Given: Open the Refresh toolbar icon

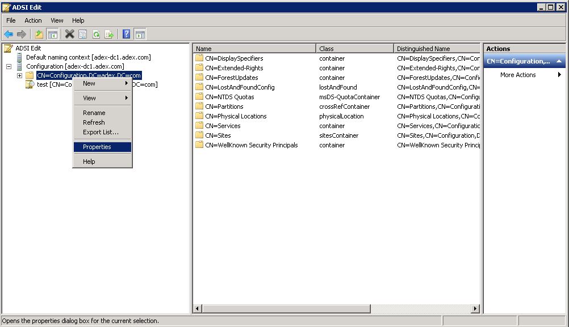Looking at the screenshot, I should pyautogui.click(x=97, y=34).
